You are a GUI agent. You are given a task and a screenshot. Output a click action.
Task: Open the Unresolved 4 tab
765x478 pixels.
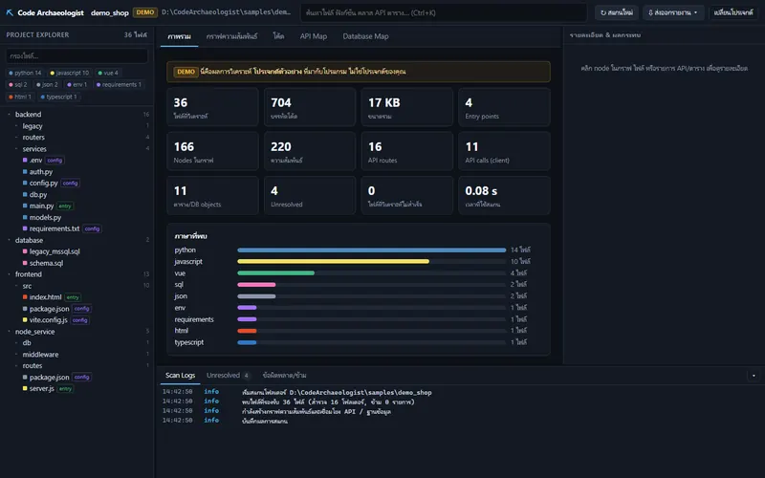[x=228, y=375]
